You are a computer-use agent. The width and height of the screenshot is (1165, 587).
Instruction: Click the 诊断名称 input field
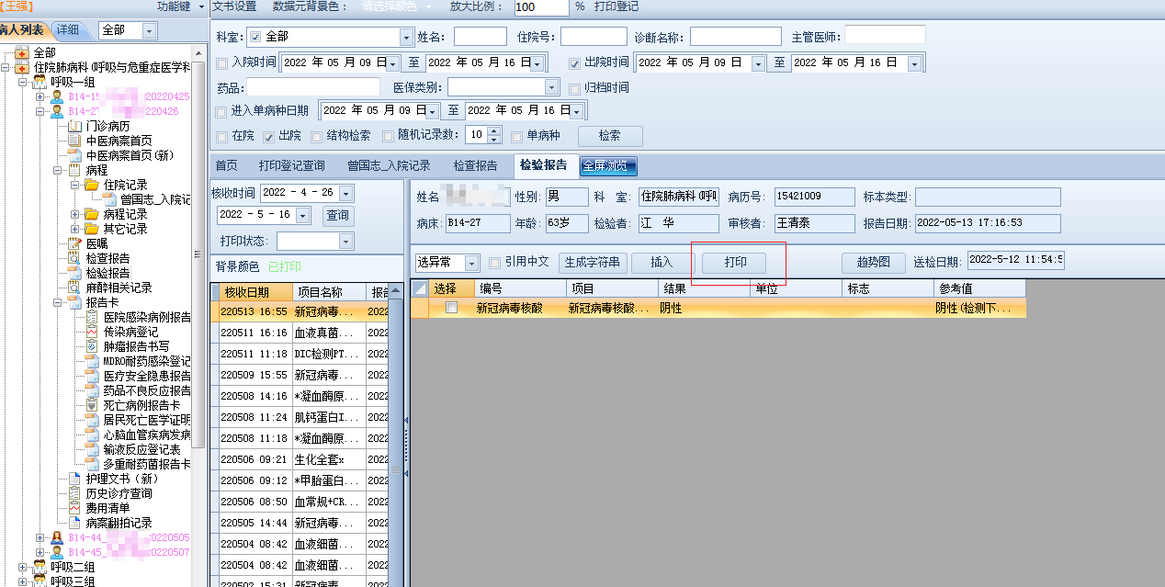click(x=735, y=37)
